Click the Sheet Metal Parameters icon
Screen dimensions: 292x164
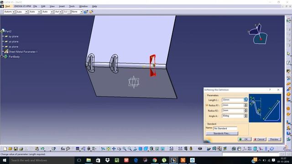pos(288,72)
